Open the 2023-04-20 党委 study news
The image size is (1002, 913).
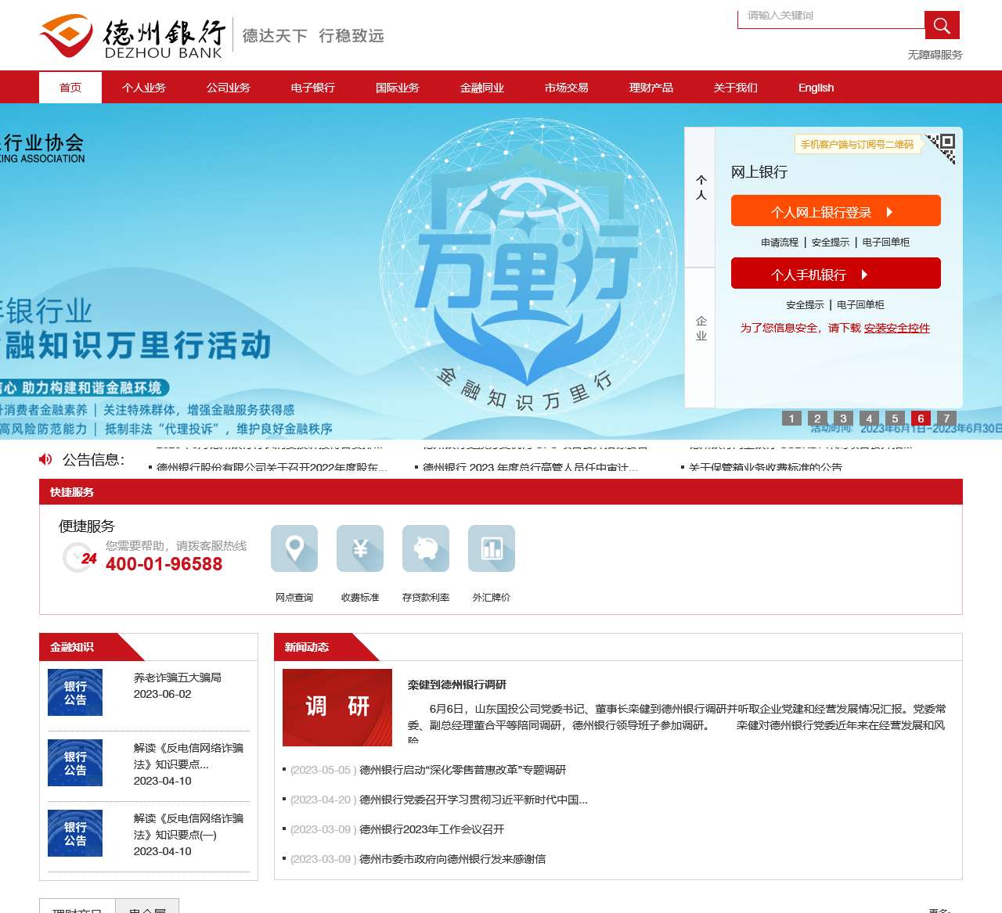pos(474,800)
